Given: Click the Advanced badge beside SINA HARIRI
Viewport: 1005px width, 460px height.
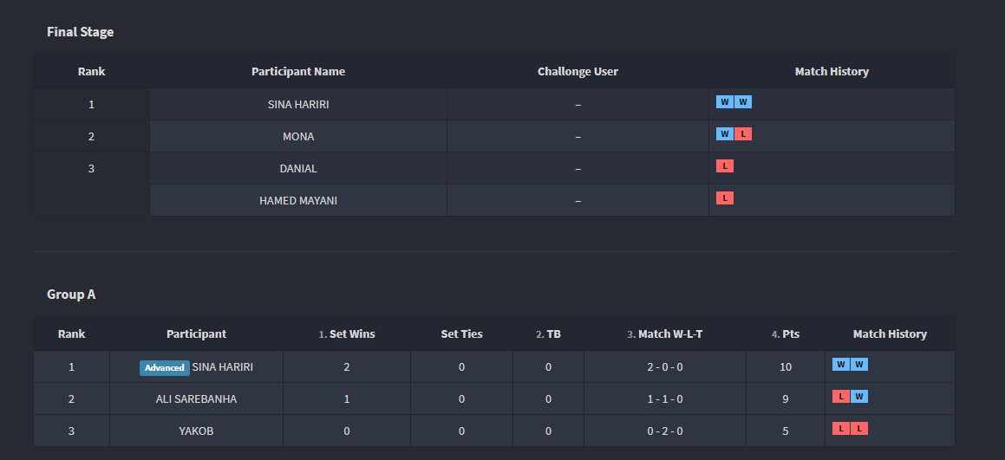Looking at the screenshot, I should click(165, 367).
